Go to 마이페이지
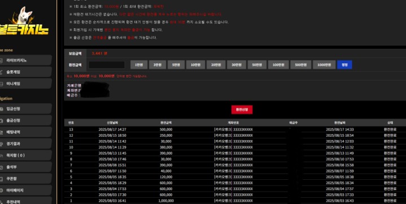The image size is (406, 204). [x=25, y=191]
